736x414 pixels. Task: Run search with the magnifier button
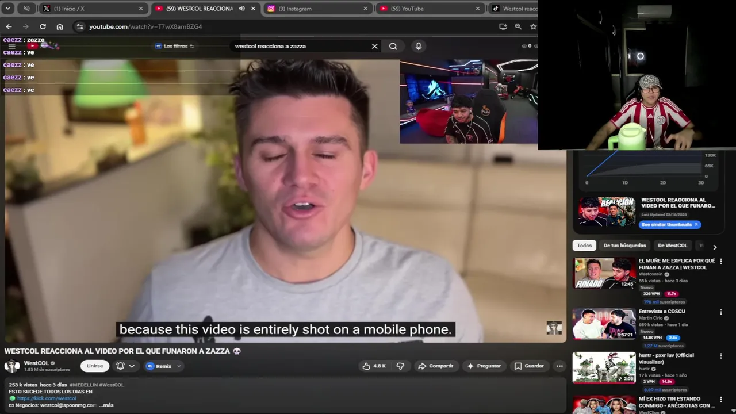[393, 46]
